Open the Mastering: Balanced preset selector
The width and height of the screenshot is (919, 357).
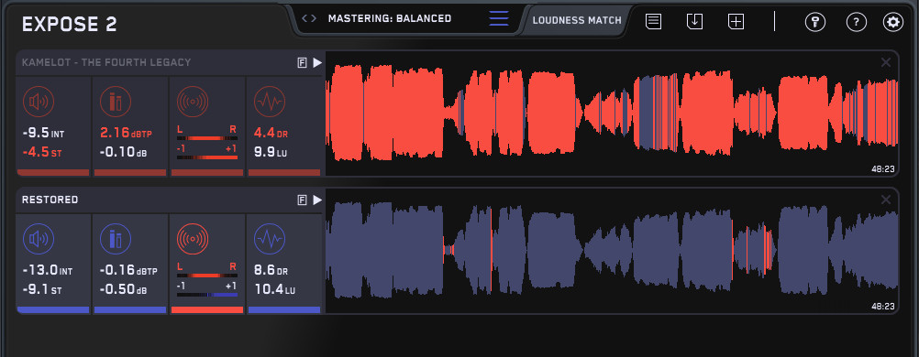point(390,18)
